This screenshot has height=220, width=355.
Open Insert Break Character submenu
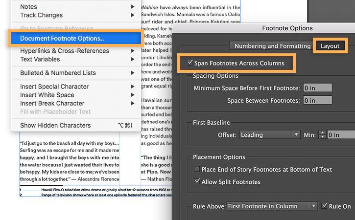[x=52, y=103]
